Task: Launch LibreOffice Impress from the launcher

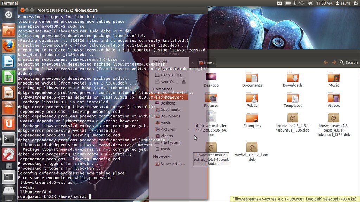Action: point(8,93)
